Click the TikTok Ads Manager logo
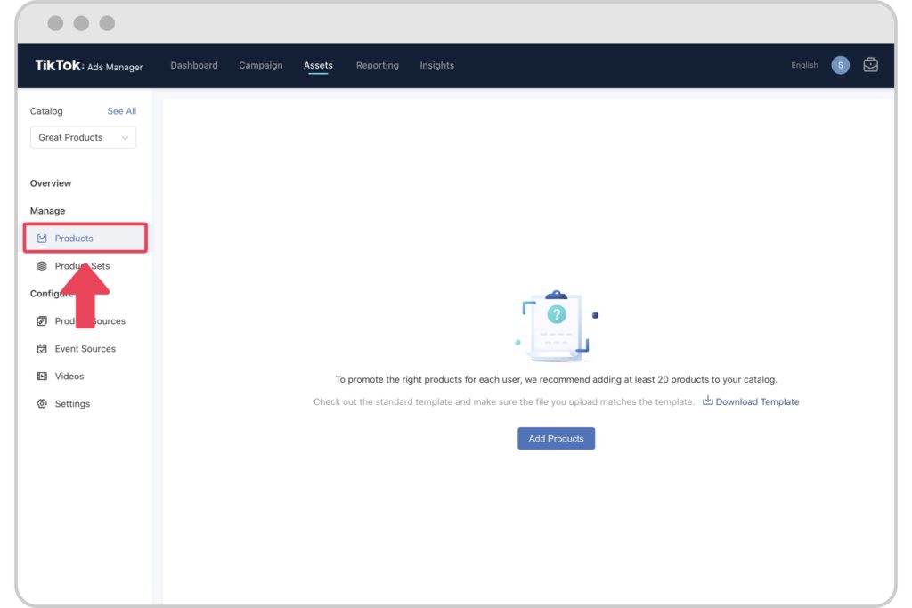Viewport: 912px width, 608px height. point(88,66)
